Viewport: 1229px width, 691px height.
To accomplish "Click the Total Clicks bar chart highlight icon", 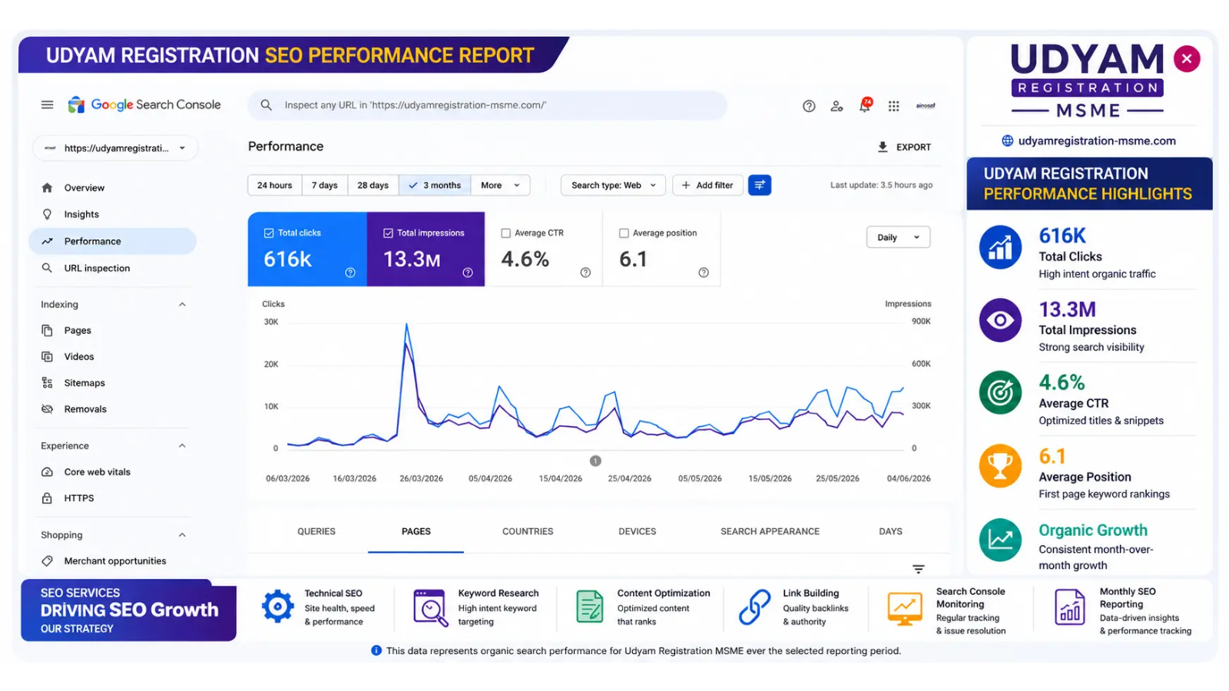I will pyautogui.click(x=1000, y=246).
